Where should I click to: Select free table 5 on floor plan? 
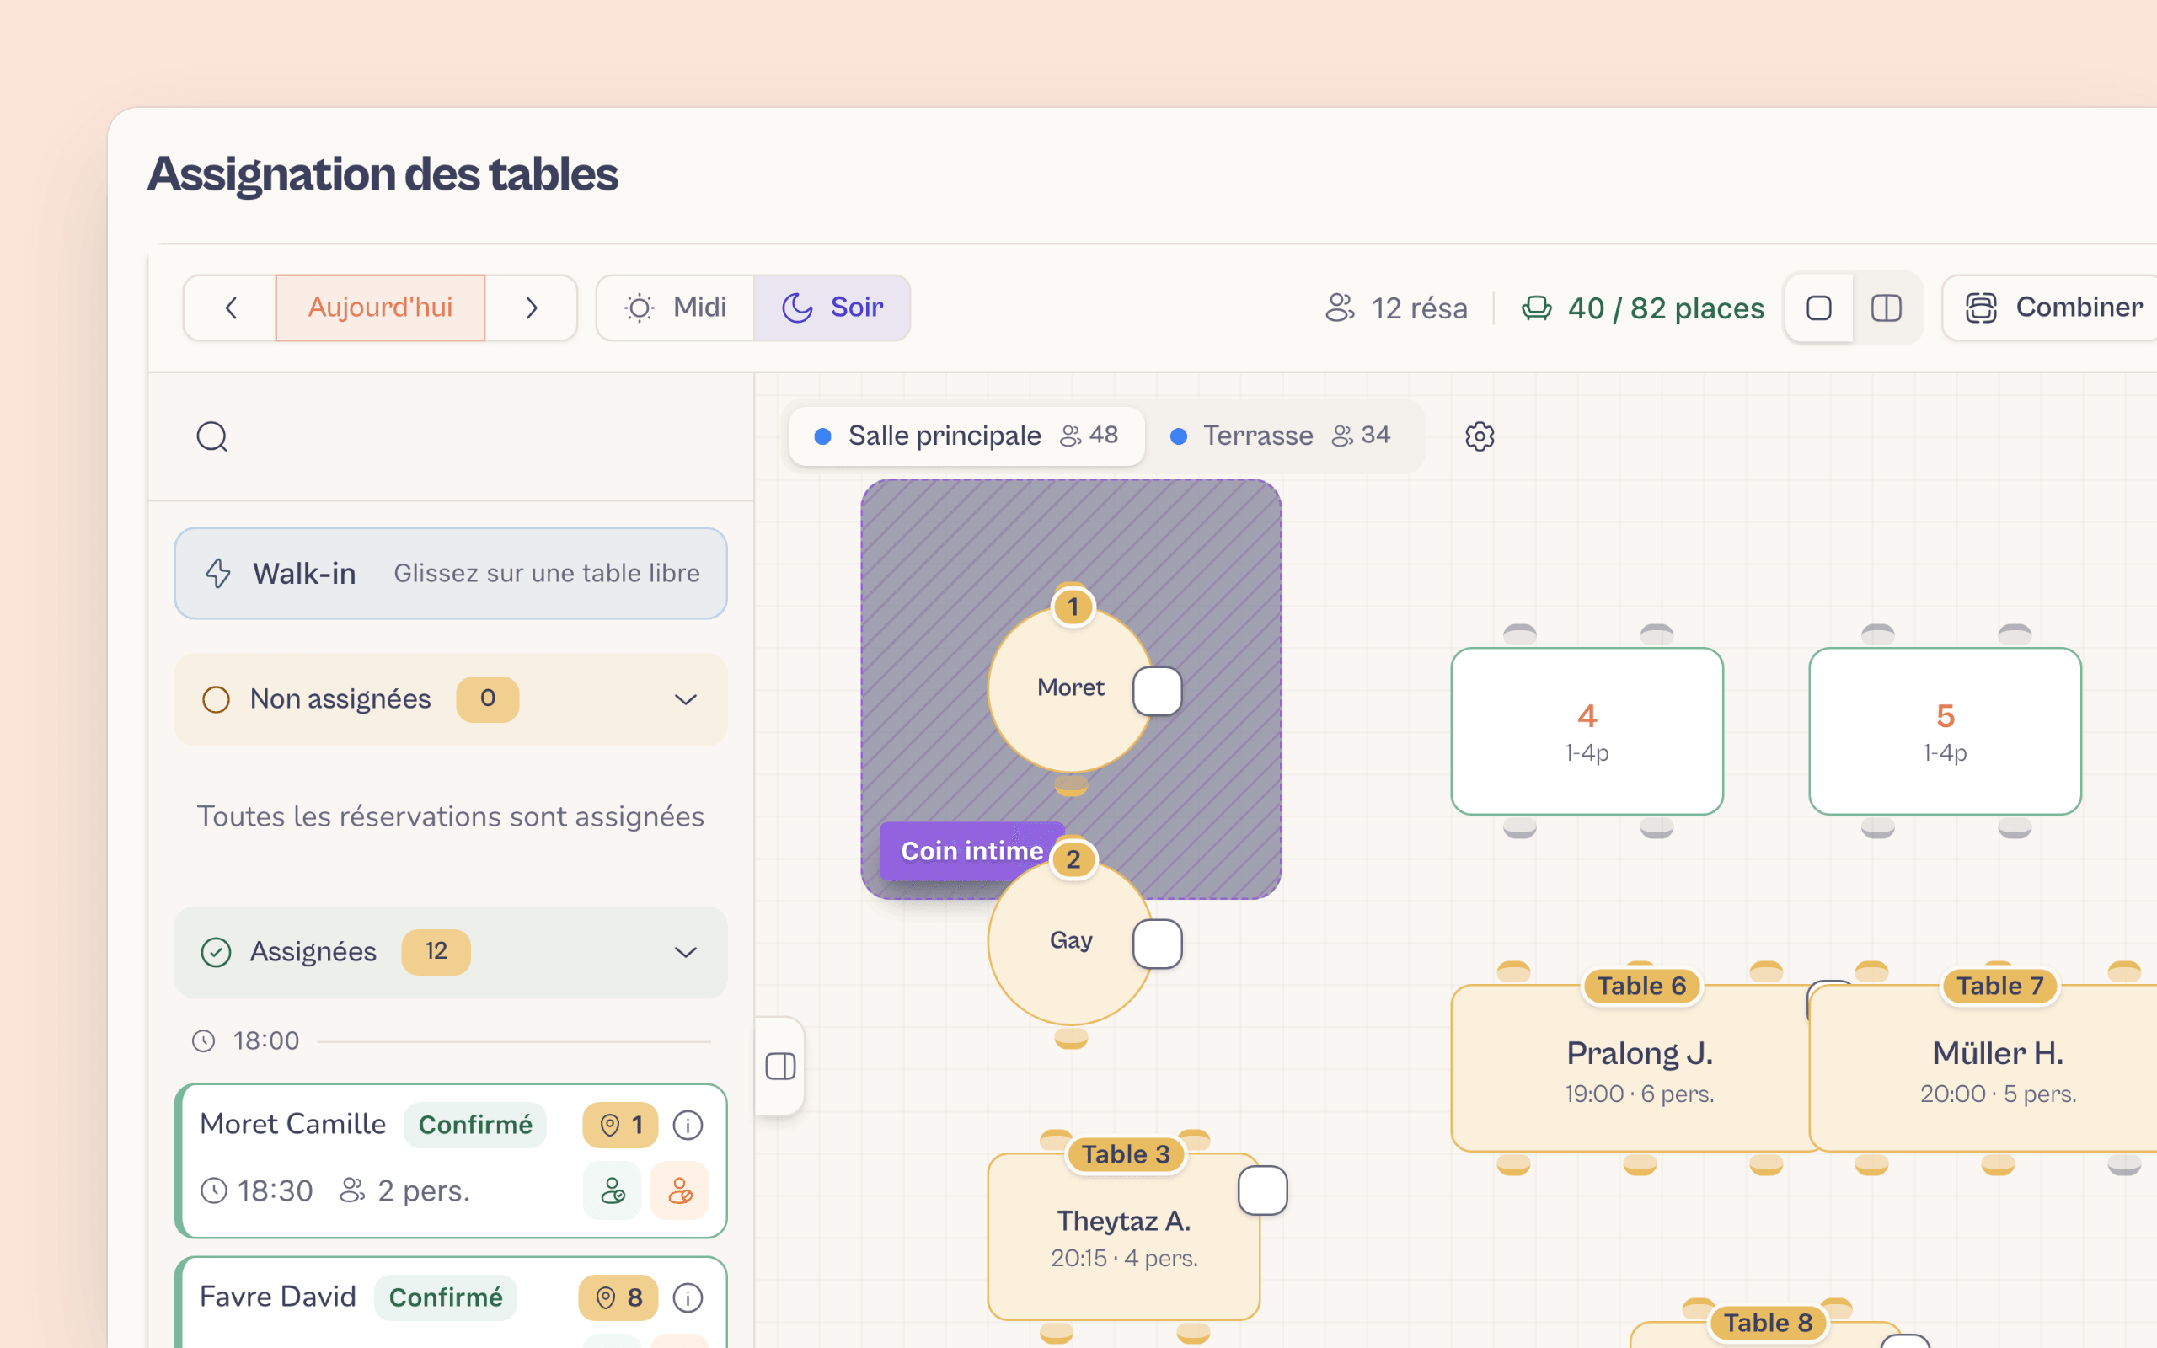(x=1946, y=731)
